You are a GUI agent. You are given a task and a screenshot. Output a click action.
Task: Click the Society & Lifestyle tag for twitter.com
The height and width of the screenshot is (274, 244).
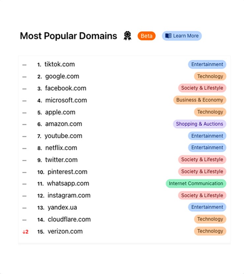202,160
